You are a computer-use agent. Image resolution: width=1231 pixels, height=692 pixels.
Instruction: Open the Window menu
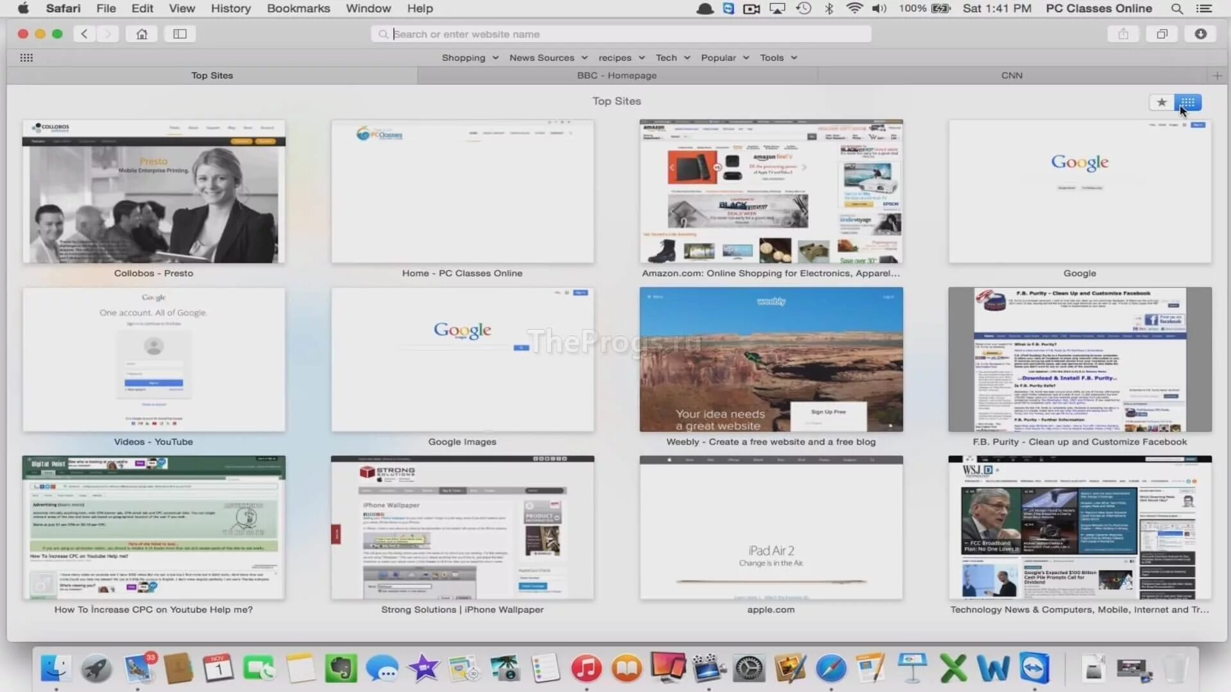point(368,8)
